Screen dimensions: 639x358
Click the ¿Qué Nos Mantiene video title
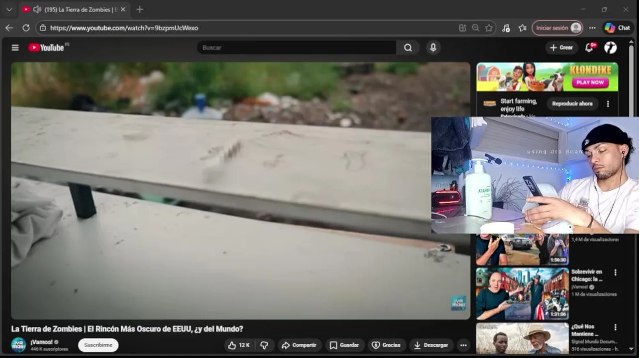584,330
